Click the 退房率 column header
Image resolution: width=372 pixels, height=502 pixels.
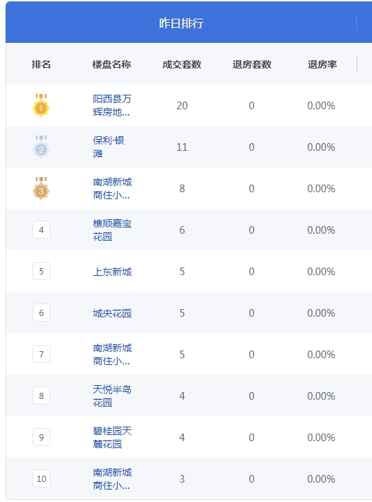(x=322, y=64)
